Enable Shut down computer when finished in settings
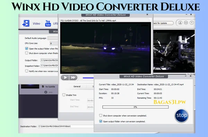 [27, 53]
